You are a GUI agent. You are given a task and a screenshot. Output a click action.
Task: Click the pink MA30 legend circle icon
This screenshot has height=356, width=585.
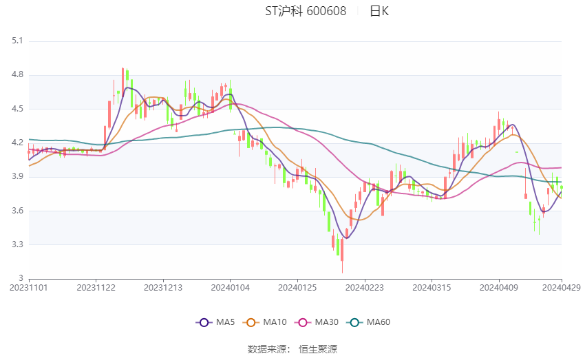pos(303,322)
